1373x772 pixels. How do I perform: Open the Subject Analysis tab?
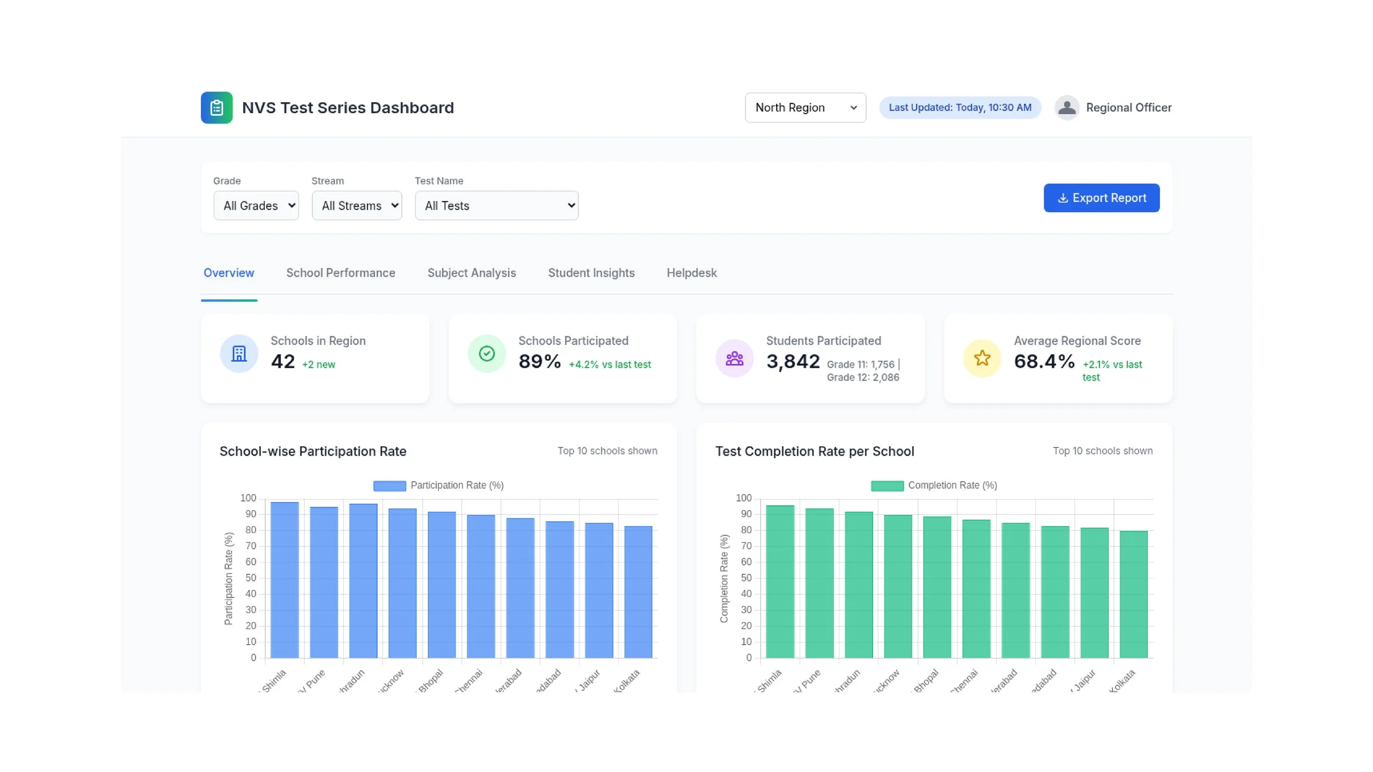(472, 273)
